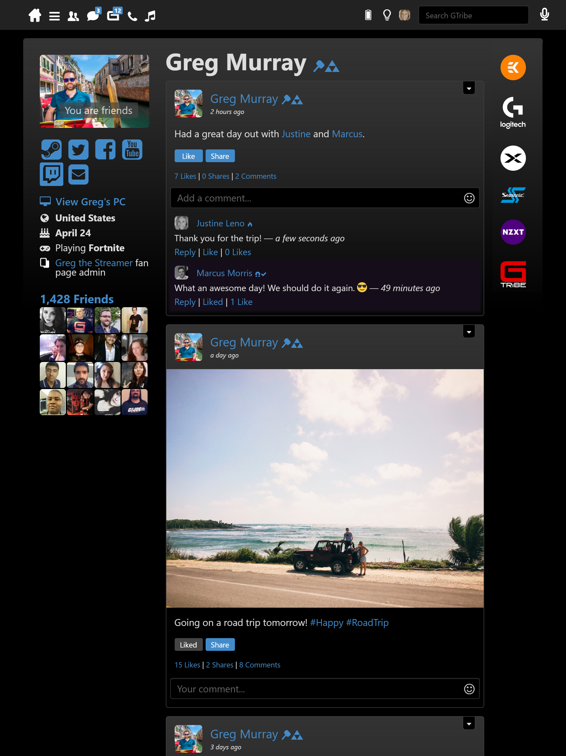Open Greg the Streamer fan page link
This screenshot has height=756, width=566.
tap(94, 263)
